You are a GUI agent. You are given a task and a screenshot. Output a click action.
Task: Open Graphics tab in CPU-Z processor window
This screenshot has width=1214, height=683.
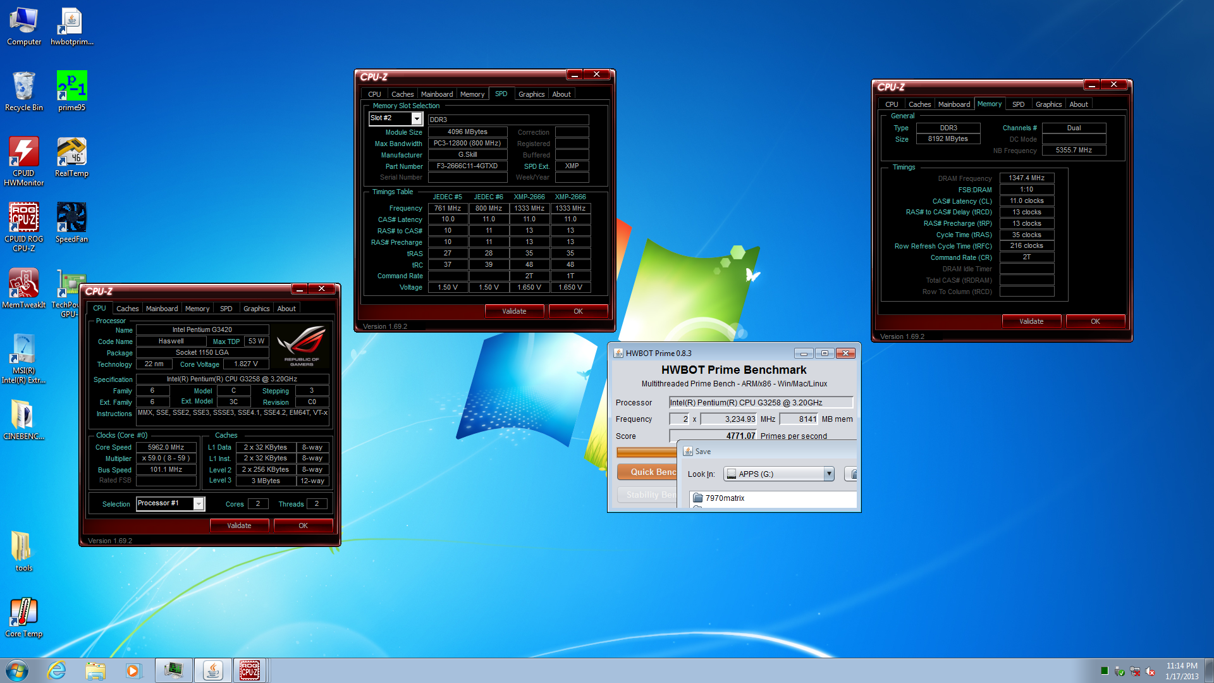click(256, 309)
